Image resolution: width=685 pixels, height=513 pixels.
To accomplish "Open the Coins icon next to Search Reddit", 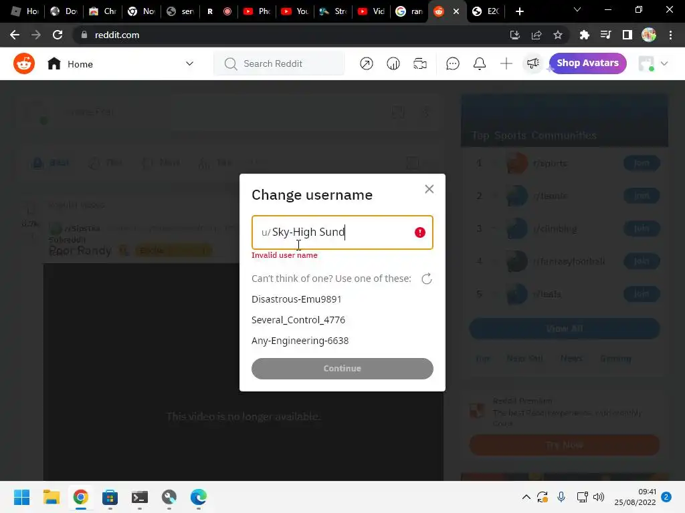I will pyautogui.click(x=393, y=63).
